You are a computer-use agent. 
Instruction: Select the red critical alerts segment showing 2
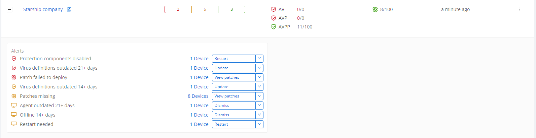point(178,9)
